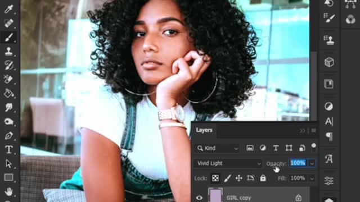This screenshot has width=360, height=202.
Task: Open the Character panel icon
Action: coord(329,121)
